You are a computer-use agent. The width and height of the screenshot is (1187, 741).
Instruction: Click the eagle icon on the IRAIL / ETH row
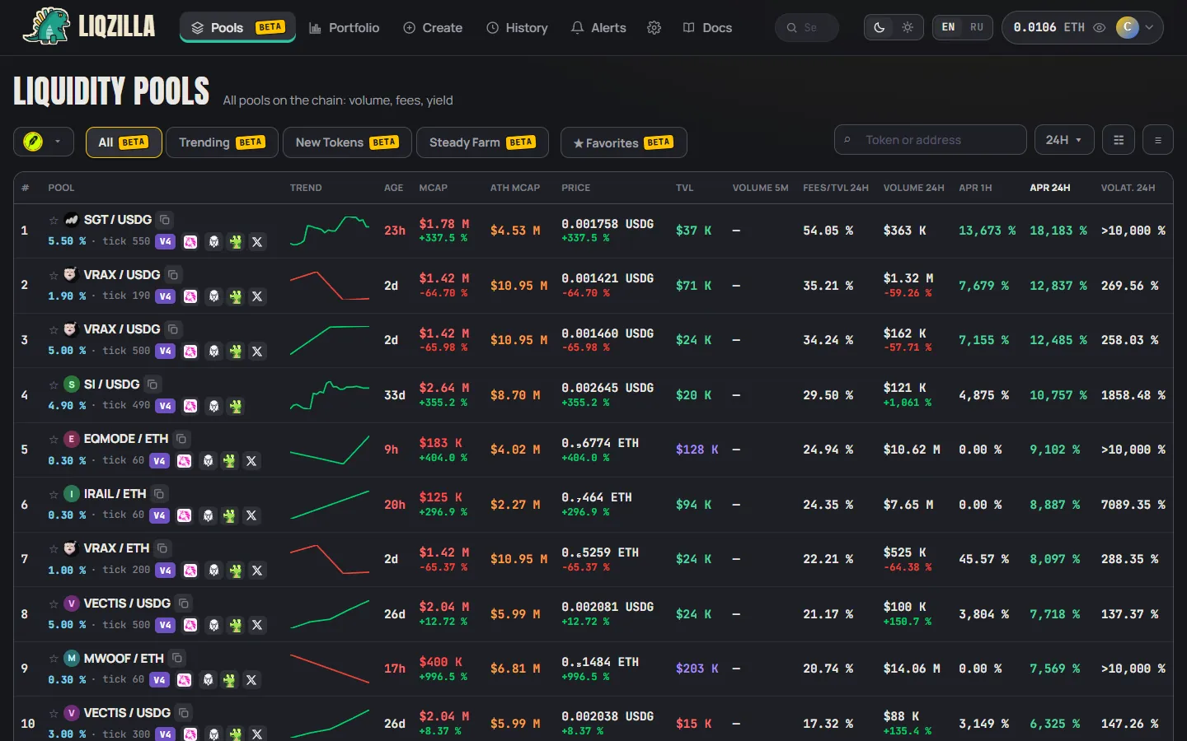[208, 515]
